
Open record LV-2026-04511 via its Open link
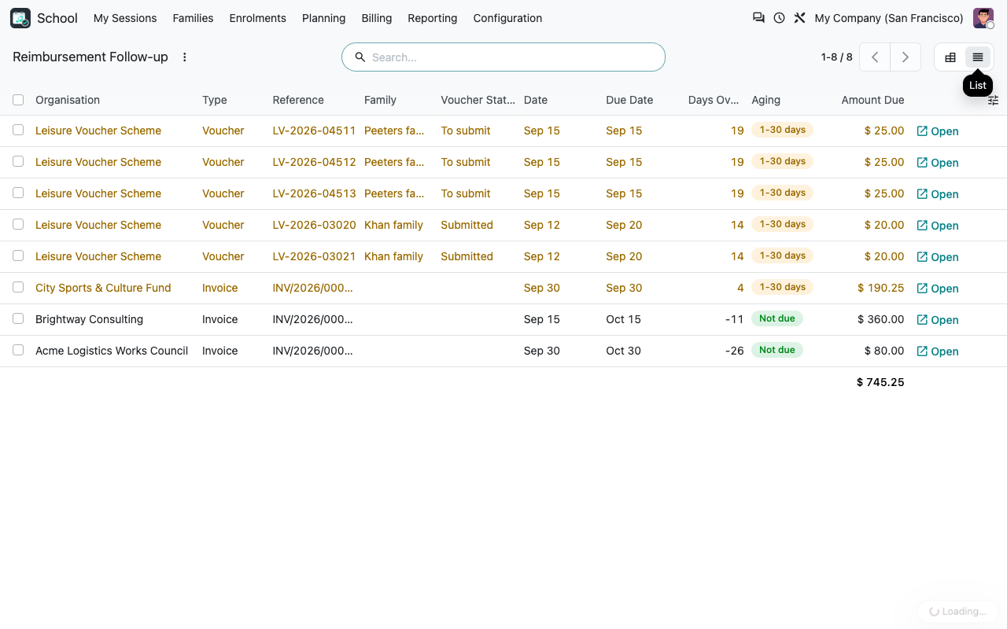click(938, 131)
